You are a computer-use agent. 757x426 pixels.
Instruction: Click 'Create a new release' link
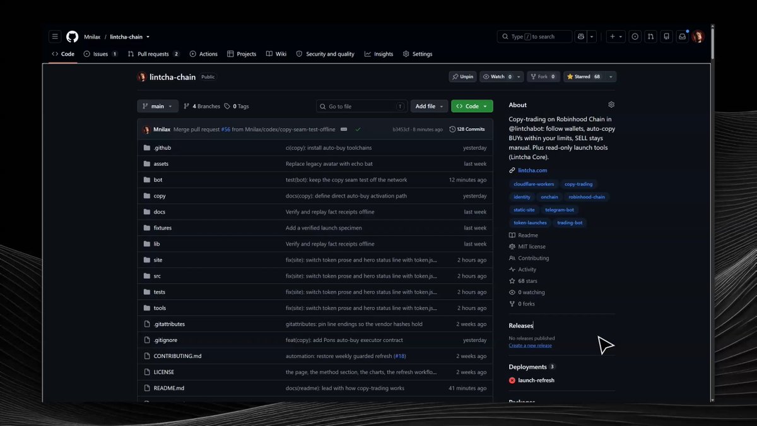(530, 346)
